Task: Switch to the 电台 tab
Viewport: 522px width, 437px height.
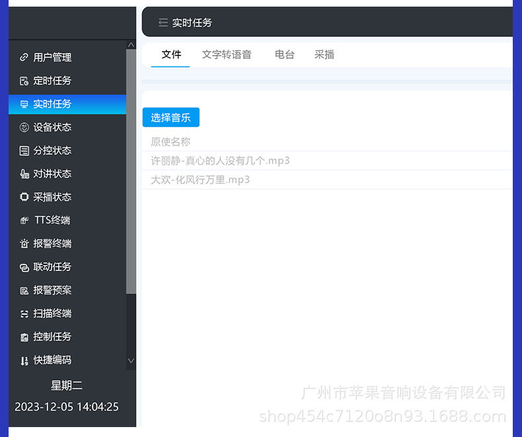Action: coord(285,55)
